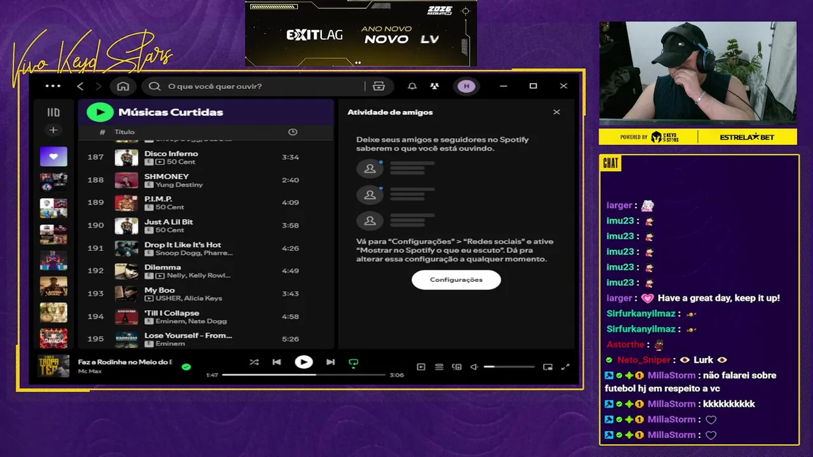This screenshot has height=457, width=813.
Task: Select 'SHMONEY' in the track list
Action: point(166,176)
